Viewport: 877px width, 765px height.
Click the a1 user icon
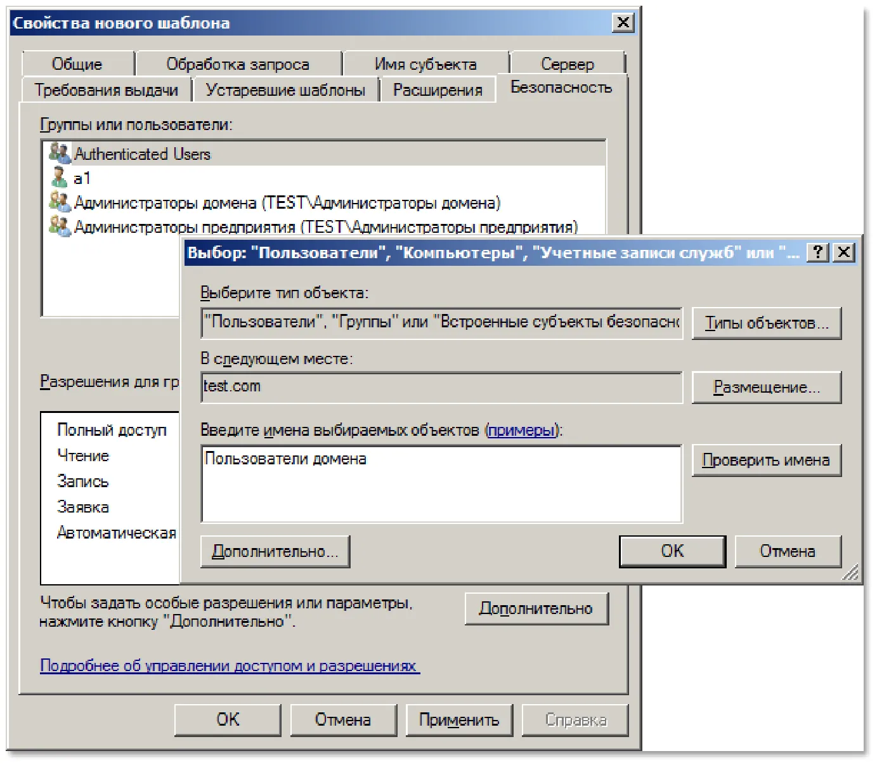coord(60,178)
